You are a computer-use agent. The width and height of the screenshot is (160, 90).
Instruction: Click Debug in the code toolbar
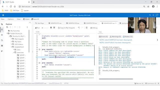[94, 28]
